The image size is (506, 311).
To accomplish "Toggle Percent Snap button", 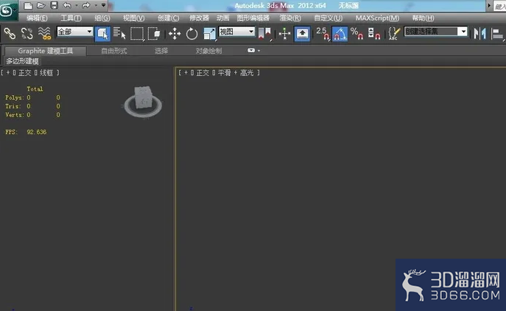I will coord(357,34).
